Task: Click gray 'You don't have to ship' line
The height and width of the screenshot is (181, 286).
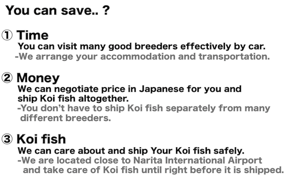Action: pos(144,108)
